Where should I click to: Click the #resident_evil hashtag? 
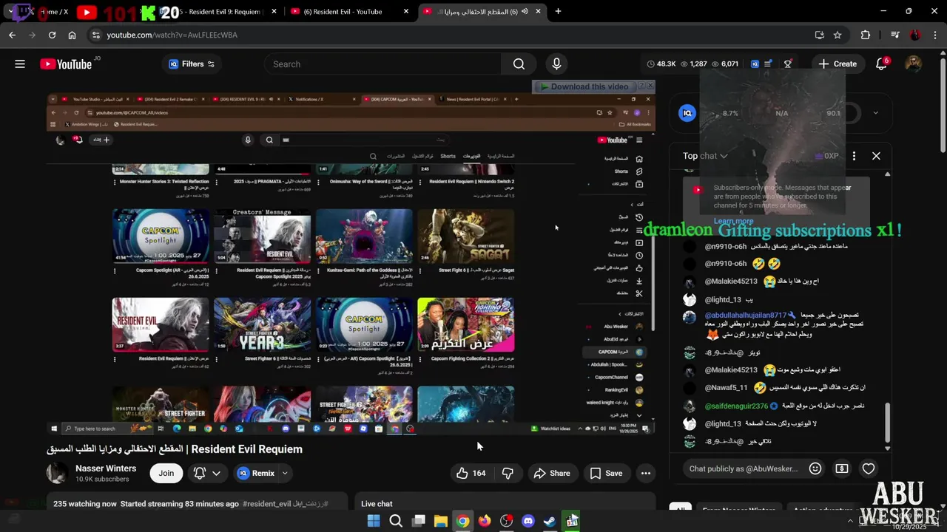coord(268,504)
